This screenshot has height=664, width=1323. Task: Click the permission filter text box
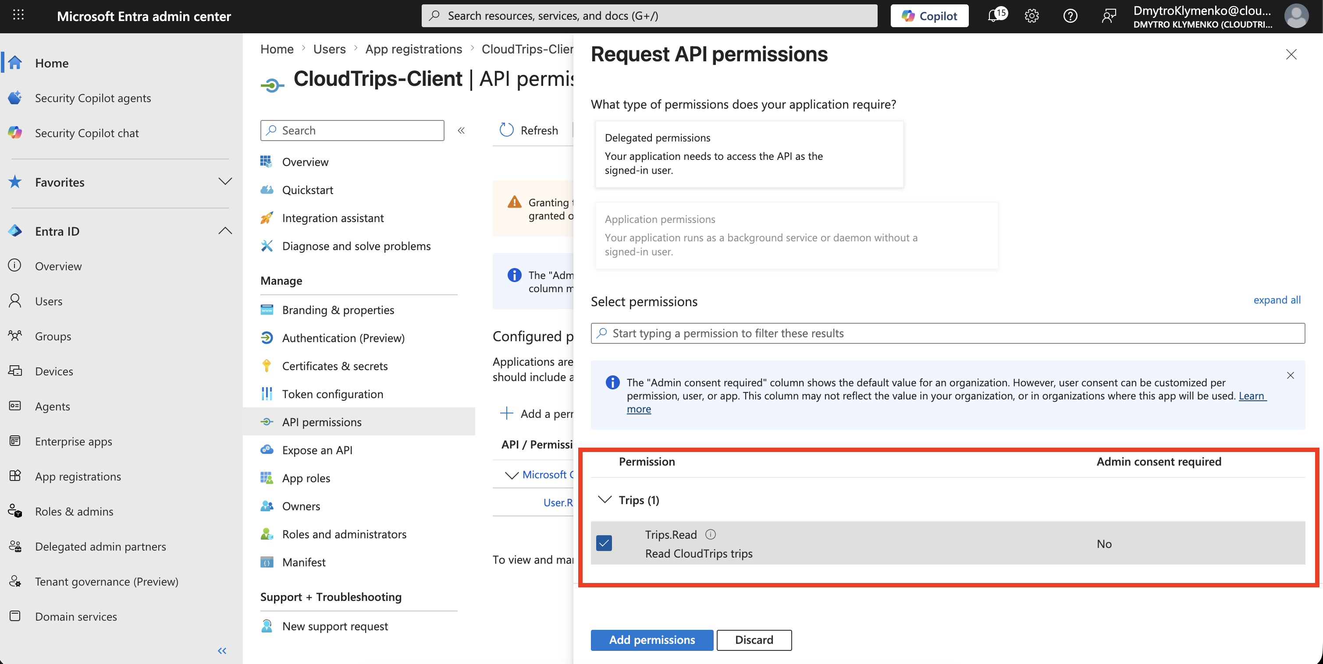click(948, 333)
